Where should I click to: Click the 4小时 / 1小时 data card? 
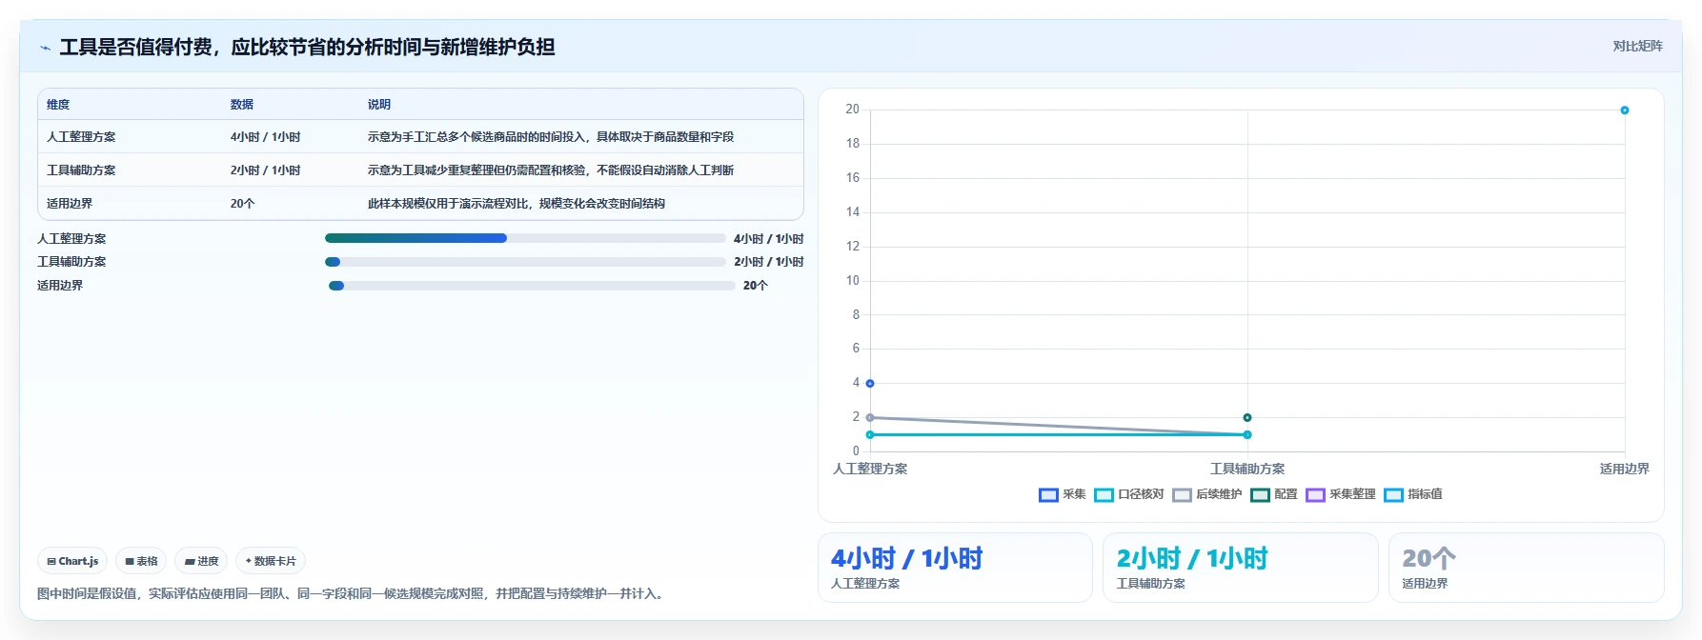tap(955, 568)
